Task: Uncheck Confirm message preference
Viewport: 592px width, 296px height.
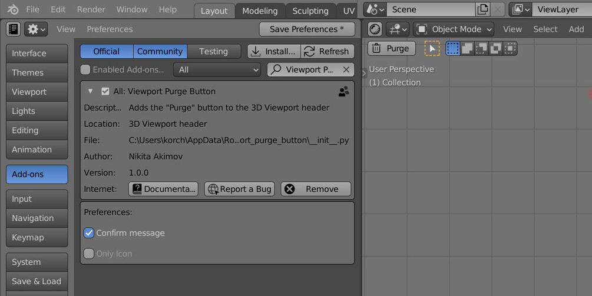Action: click(89, 233)
